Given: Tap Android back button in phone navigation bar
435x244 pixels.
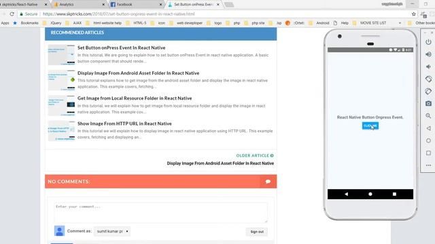Looking at the screenshot, I should (x=346, y=195).
